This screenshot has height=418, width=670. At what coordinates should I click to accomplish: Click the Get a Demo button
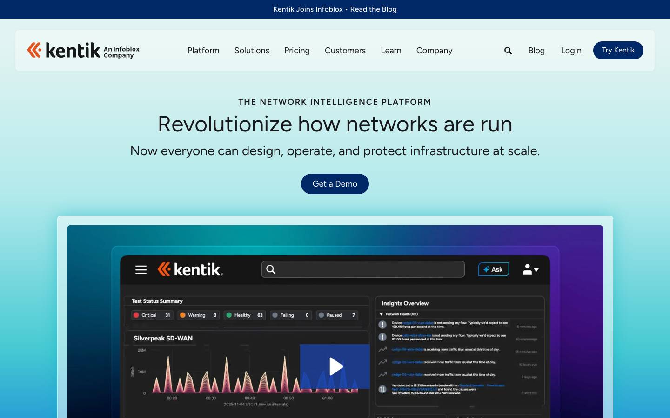pyautogui.click(x=335, y=184)
